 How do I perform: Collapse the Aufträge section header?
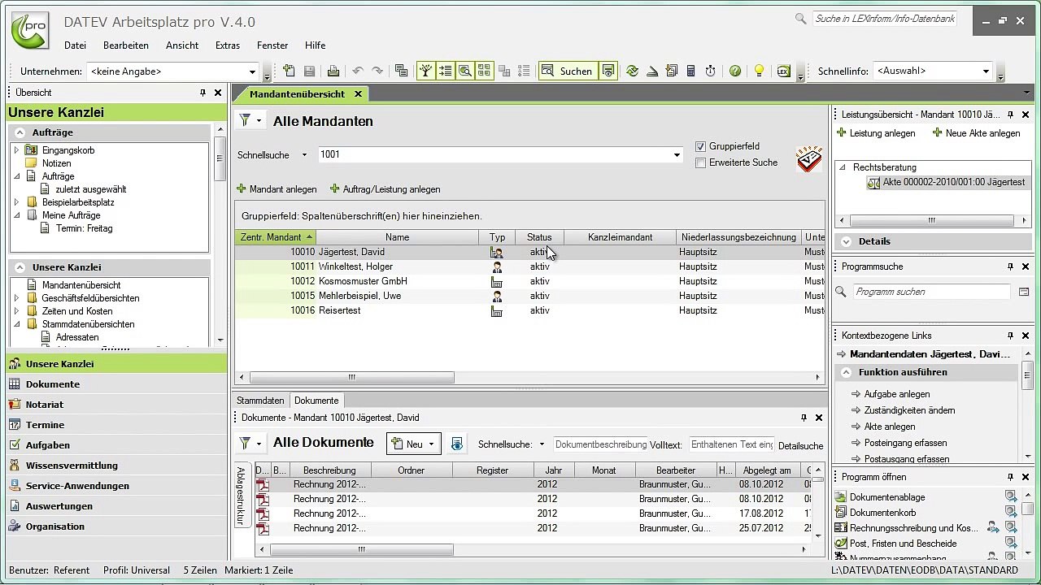coord(20,132)
